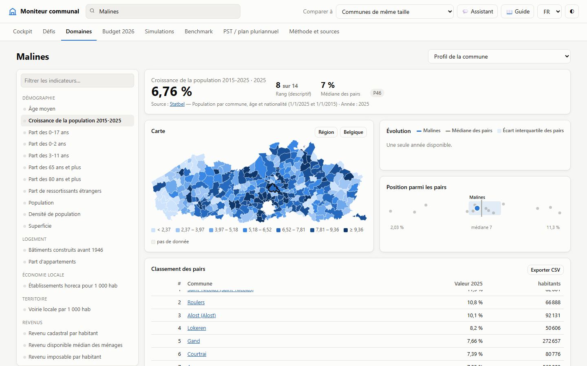Open the Budget 2026 tab
This screenshot has height=366, width=587.
118,31
